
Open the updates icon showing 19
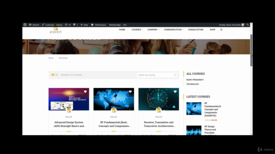68,25
